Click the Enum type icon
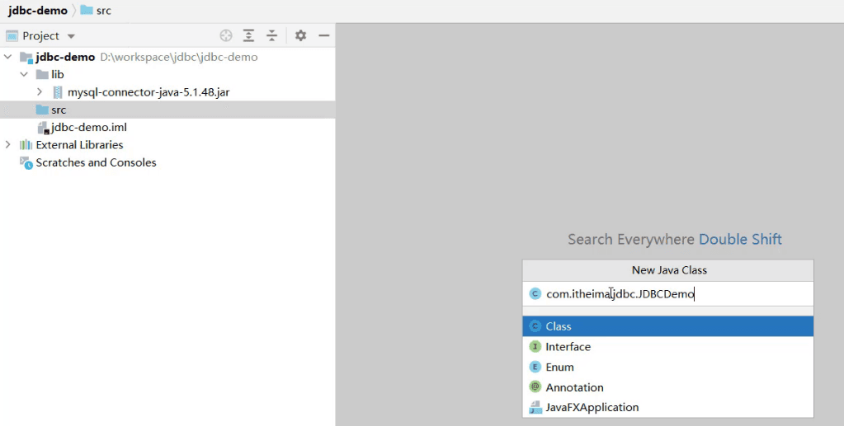The image size is (844, 426). (535, 367)
